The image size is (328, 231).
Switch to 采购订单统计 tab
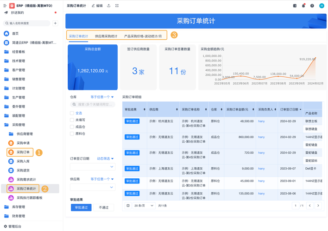(78, 36)
